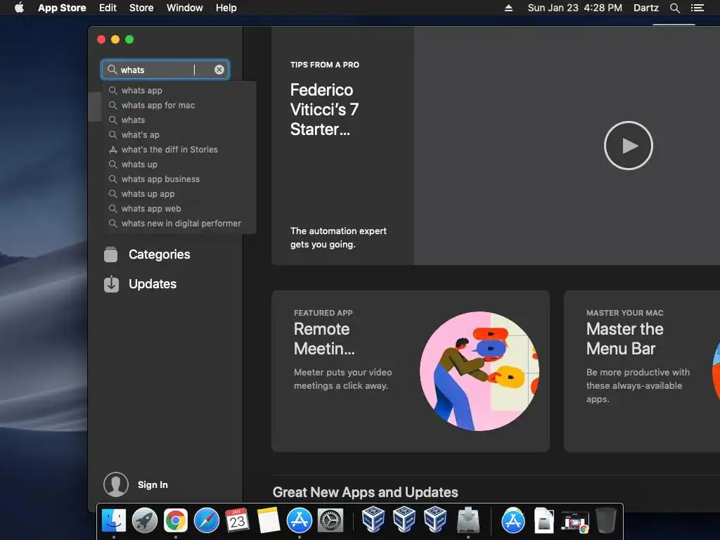
Task: Click the Meeter illustration thumbnail
Action: 480,371
